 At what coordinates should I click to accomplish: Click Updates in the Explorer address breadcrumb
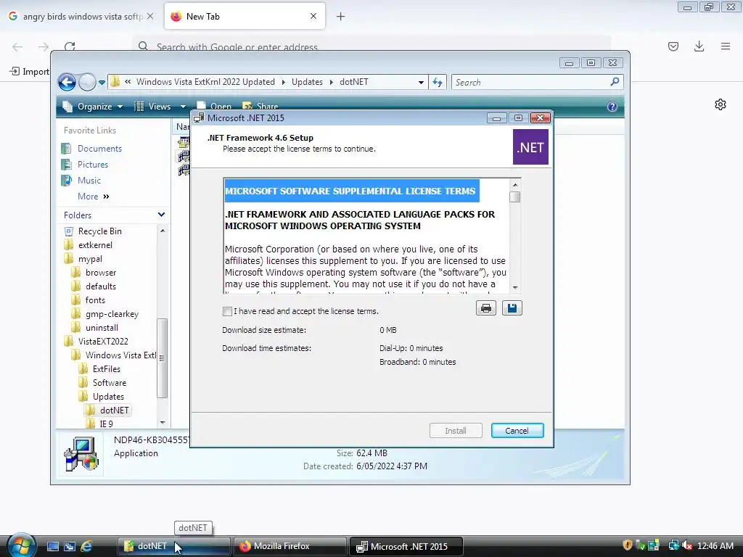pyautogui.click(x=307, y=82)
